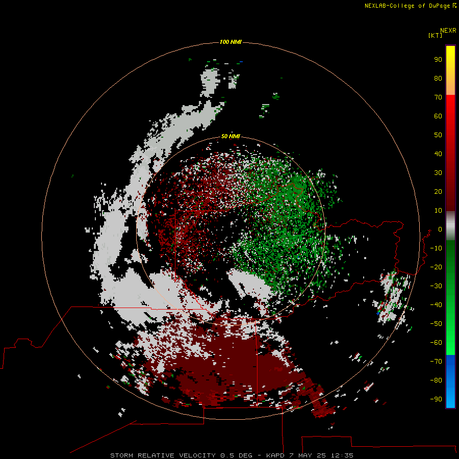Click the -80 value on the velocity scale
The width and height of the screenshot is (459, 459).
tap(436, 380)
